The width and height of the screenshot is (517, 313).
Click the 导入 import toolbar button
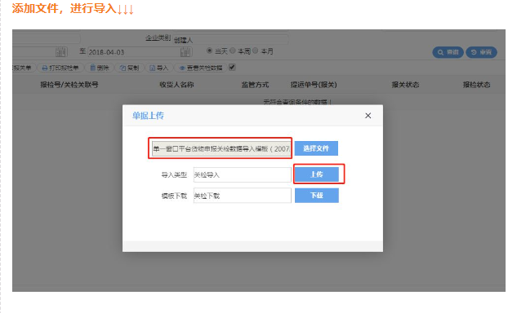point(159,68)
